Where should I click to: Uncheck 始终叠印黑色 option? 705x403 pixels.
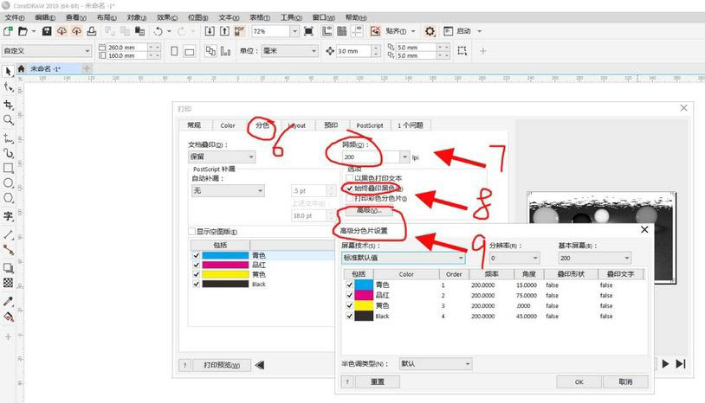(349, 188)
